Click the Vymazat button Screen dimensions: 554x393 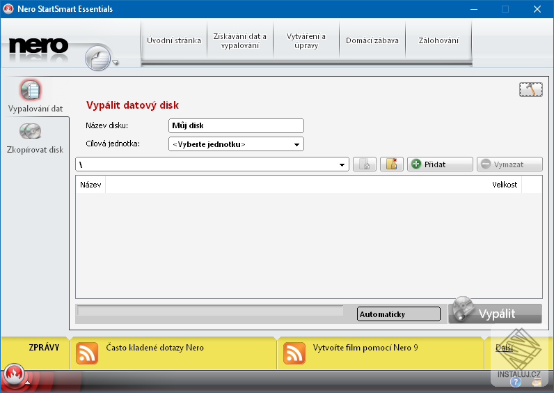509,164
